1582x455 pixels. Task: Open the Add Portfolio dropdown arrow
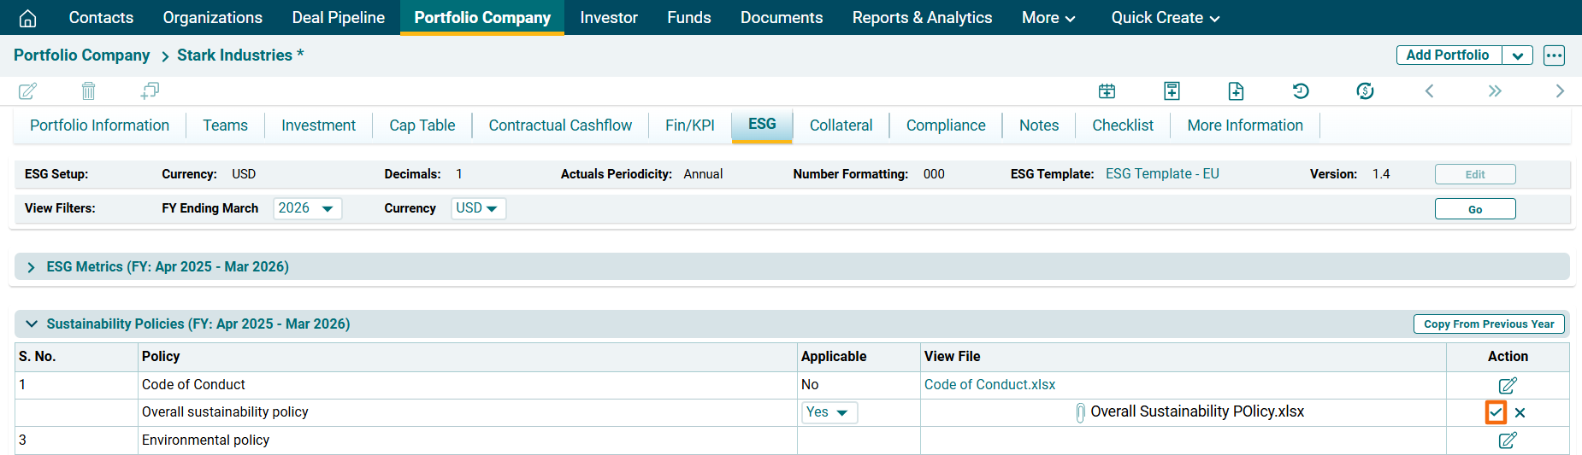coord(1517,55)
